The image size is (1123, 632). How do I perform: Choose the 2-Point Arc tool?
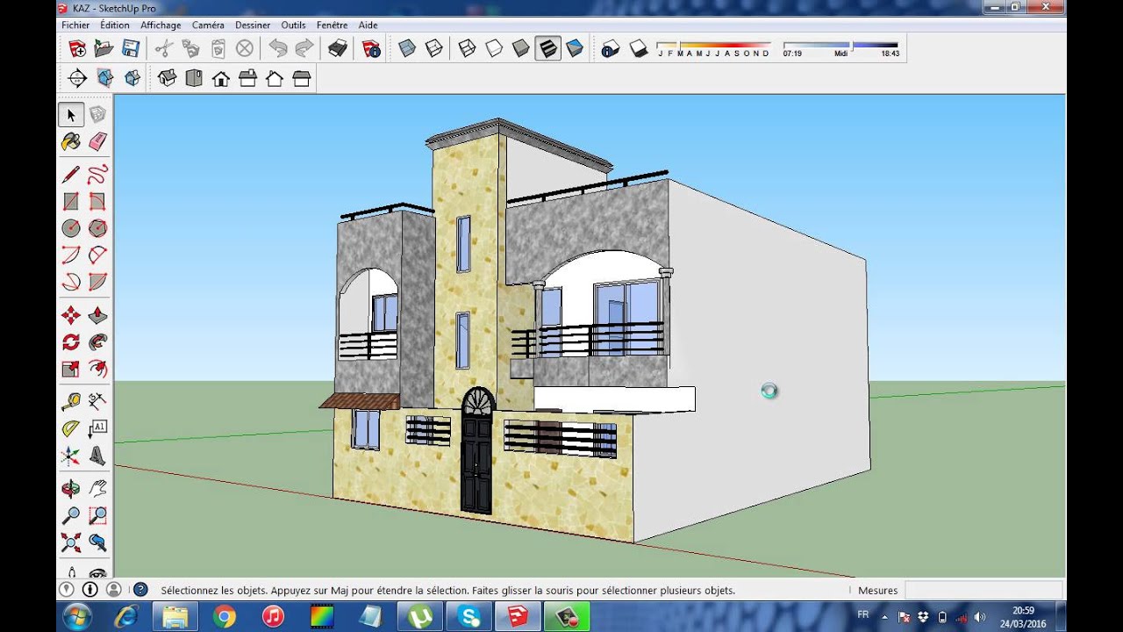97,255
